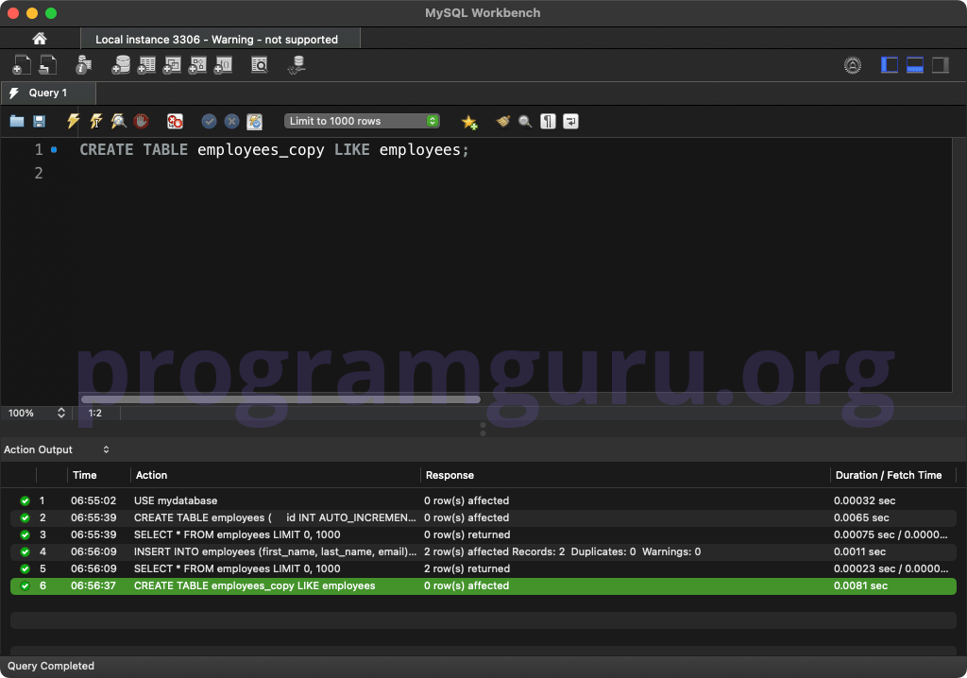The width and height of the screenshot is (967, 678).
Task: Toggle right sidebar panel visibility
Action: pyautogui.click(x=940, y=65)
